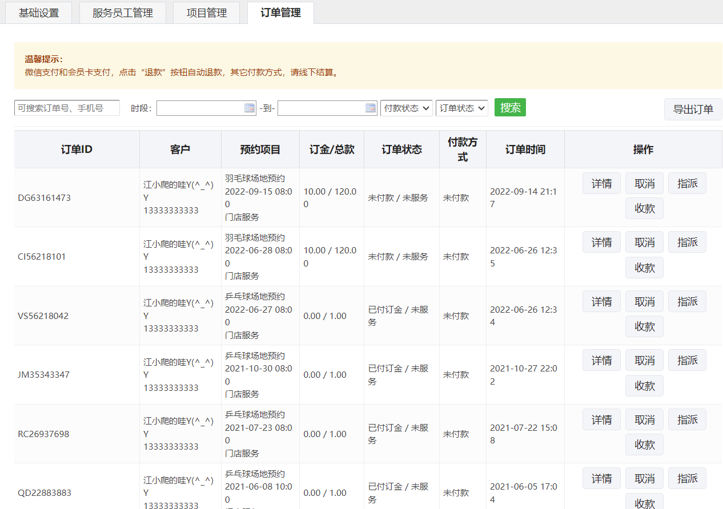Switch to the 基础设置 tab
The image size is (723, 509).
pyautogui.click(x=39, y=13)
